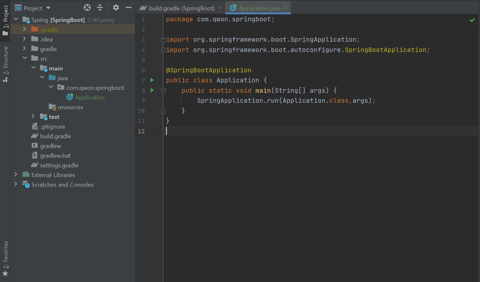Place caret on empty line 12
This screenshot has height=282, width=480.
coord(321,131)
